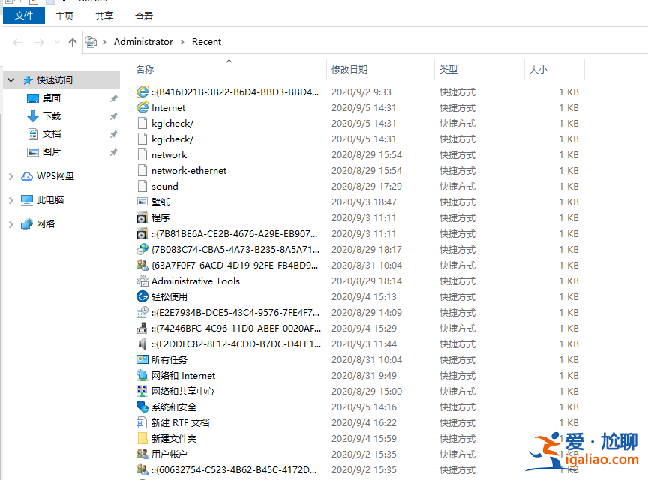Unpin 下载 from Quick Access
The width and height of the screenshot is (648, 480).
(113, 115)
